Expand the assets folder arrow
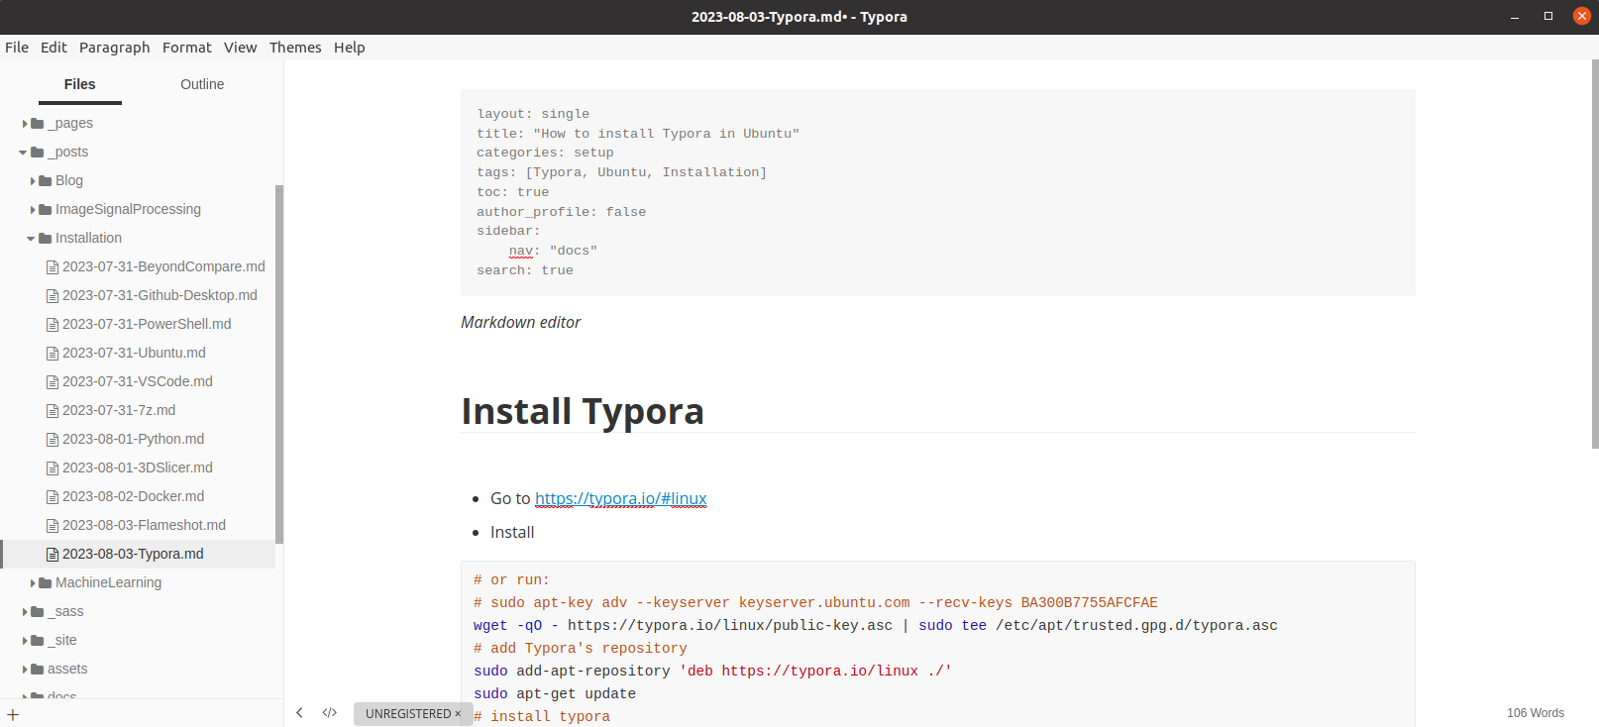The height and width of the screenshot is (727, 1599). pyautogui.click(x=25, y=669)
